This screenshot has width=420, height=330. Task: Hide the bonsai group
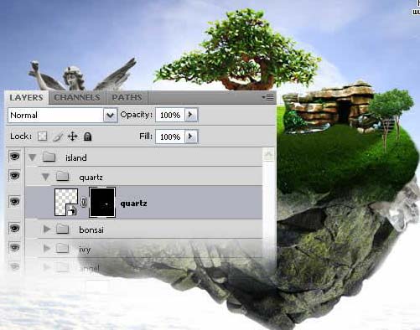(14, 228)
